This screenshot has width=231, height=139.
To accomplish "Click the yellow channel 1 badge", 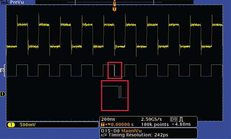I will (11, 125).
